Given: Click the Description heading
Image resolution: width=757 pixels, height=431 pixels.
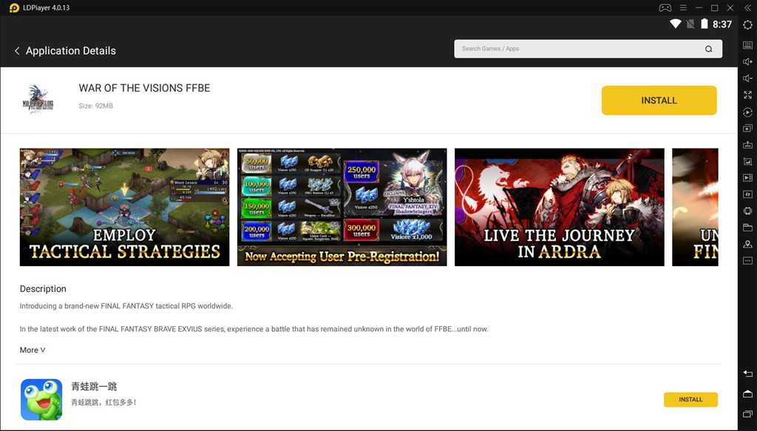Looking at the screenshot, I should tap(43, 288).
